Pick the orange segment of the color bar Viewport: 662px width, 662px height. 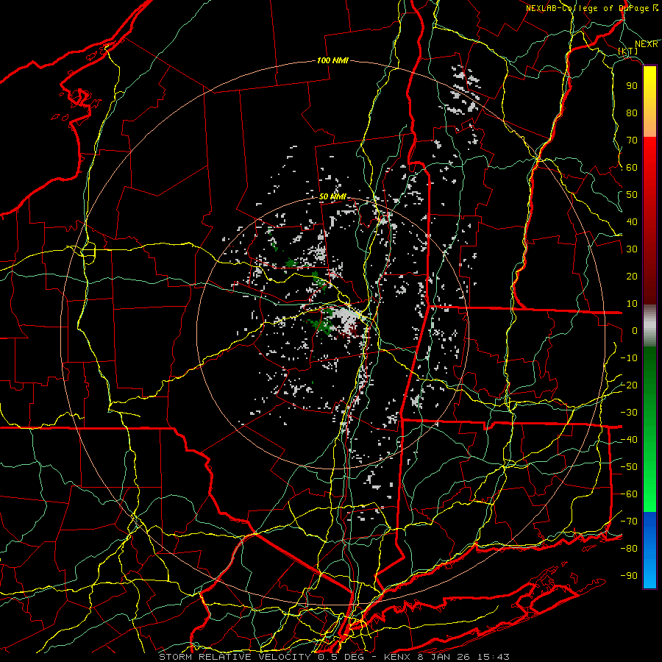649,125
